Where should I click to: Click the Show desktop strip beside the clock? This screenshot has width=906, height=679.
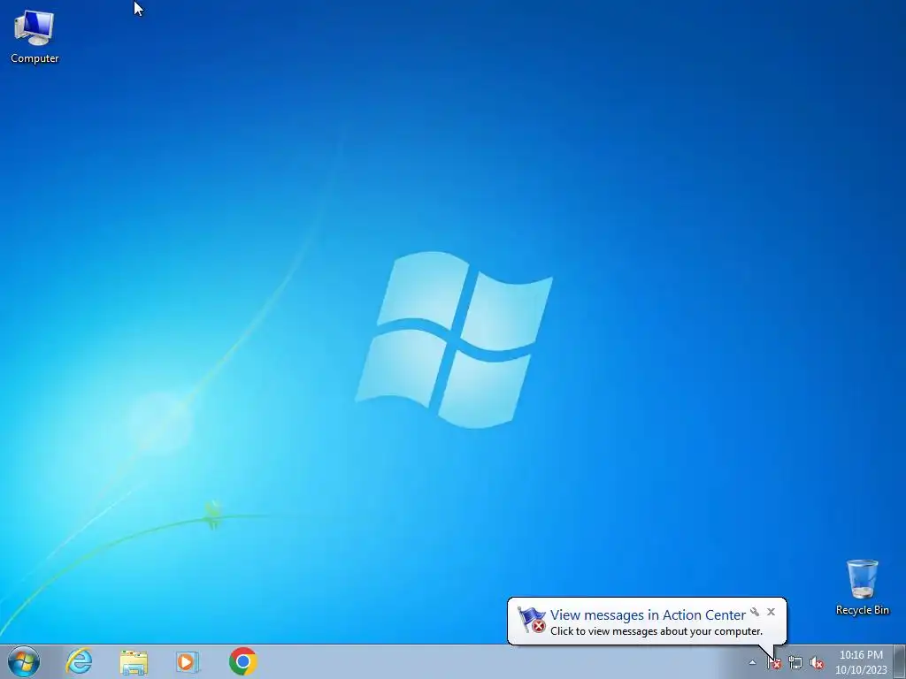coord(899,661)
